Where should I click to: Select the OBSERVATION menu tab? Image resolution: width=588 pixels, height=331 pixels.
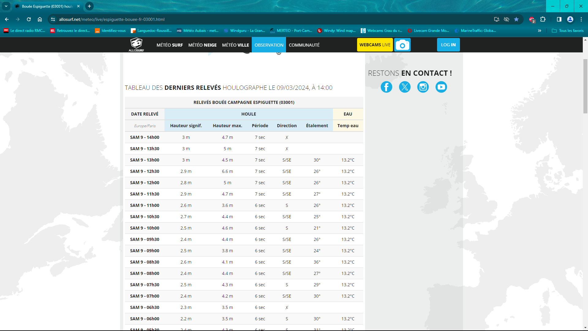pyautogui.click(x=269, y=45)
